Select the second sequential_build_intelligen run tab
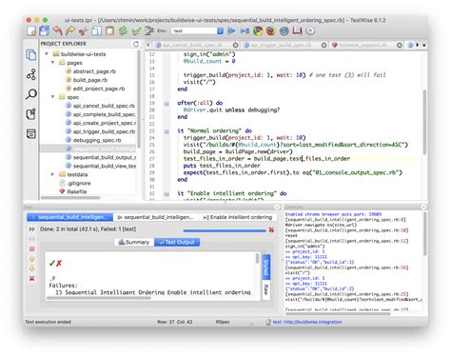 (156, 217)
